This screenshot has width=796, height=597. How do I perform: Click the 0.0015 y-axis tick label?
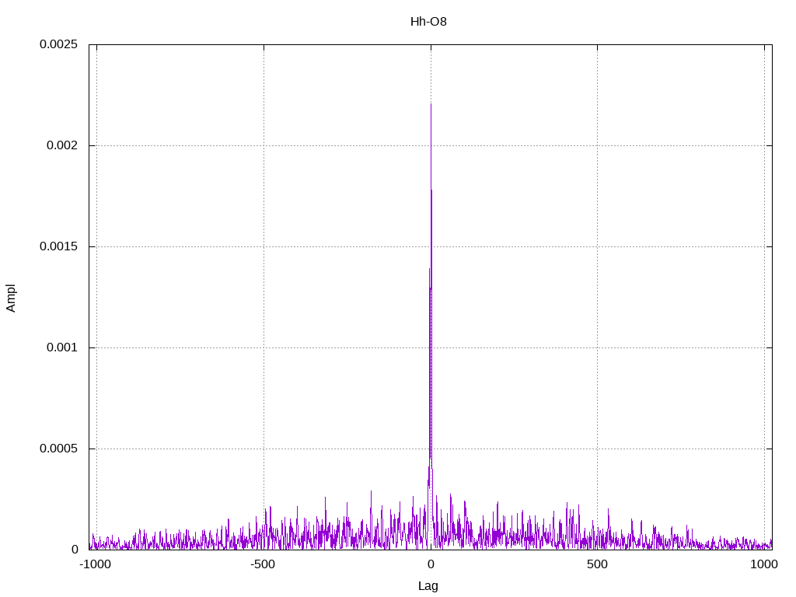(x=59, y=246)
